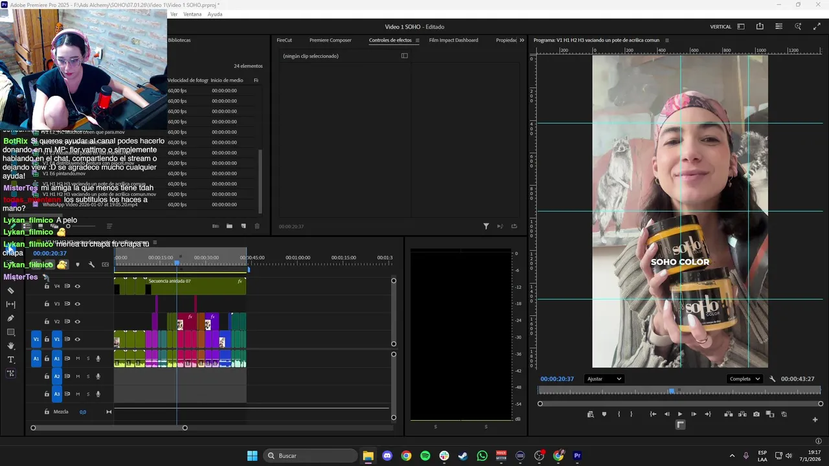Expand hidden panel tabs chevron
This screenshot has width=829, height=466.
point(522,40)
